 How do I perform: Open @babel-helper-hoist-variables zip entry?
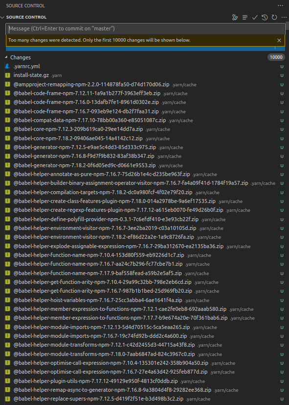[x=98, y=301]
